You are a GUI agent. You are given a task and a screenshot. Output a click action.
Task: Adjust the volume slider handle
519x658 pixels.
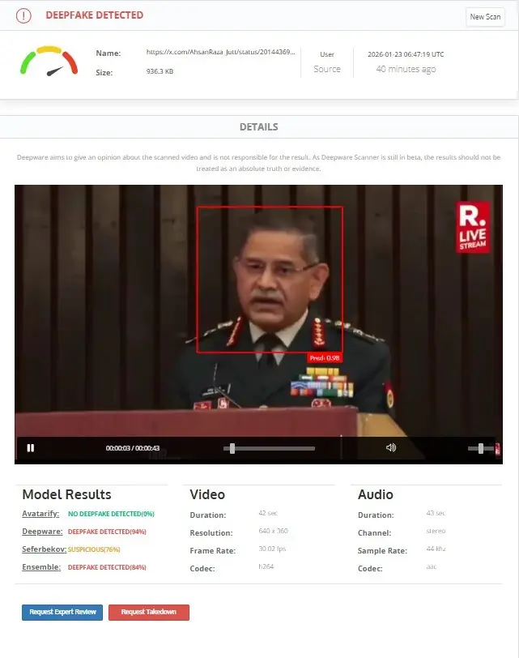pyautogui.click(x=481, y=448)
